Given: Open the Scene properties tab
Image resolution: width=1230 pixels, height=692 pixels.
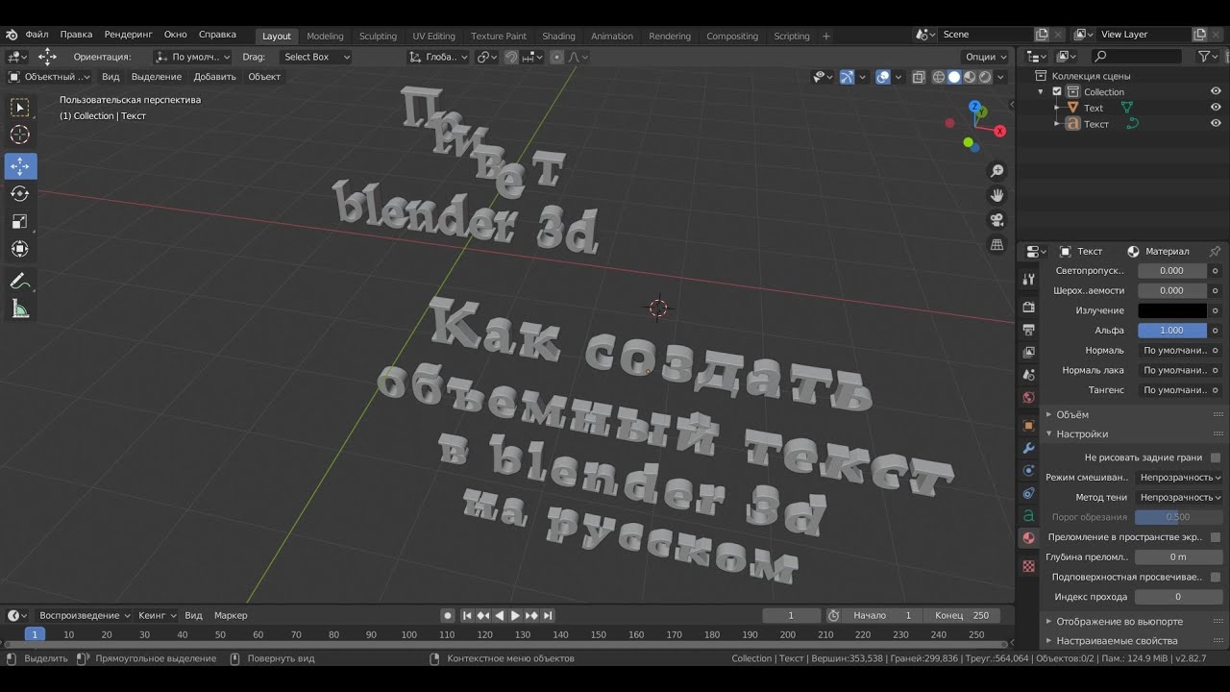Looking at the screenshot, I should pyautogui.click(x=1028, y=375).
